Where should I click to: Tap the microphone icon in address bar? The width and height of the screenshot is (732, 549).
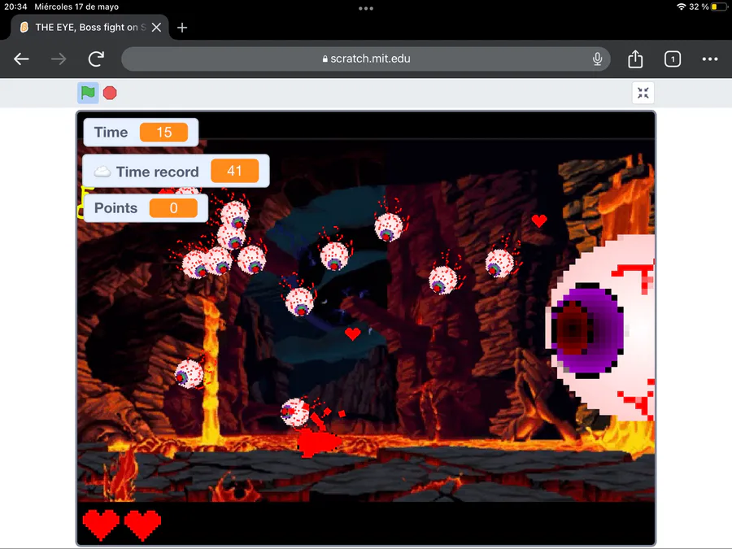597,59
